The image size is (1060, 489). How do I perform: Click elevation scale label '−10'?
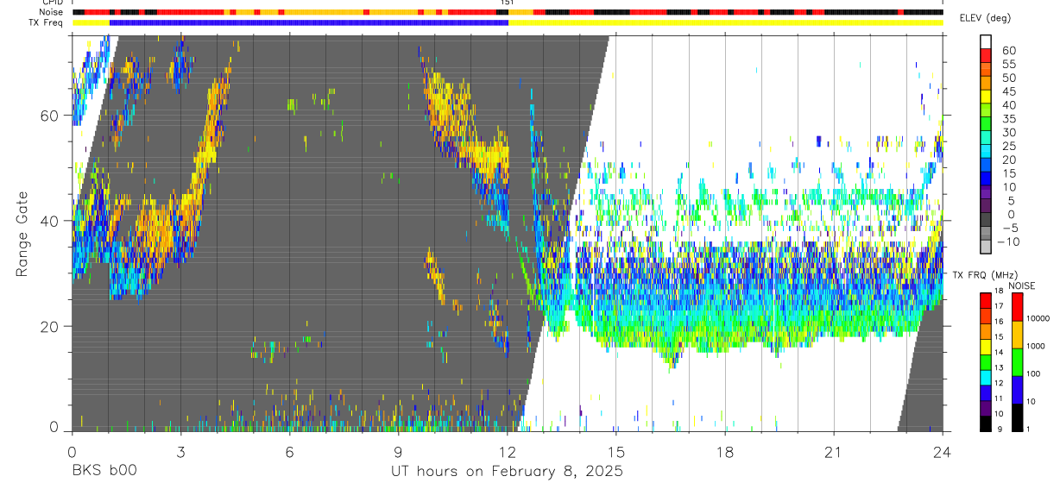click(1007, 241)
